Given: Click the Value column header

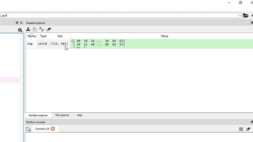Looking at the screenshot, I should (x=164, y=36).
